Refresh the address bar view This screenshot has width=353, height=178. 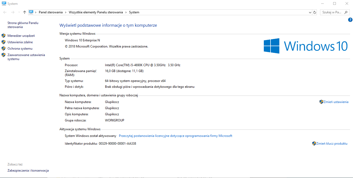click(315, 12)
